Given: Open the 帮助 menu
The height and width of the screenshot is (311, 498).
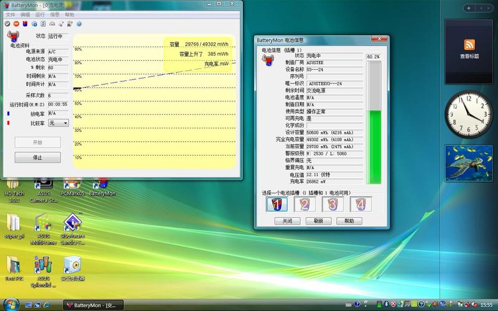Looking at the screenshot, I should click(x=70, y=14).
